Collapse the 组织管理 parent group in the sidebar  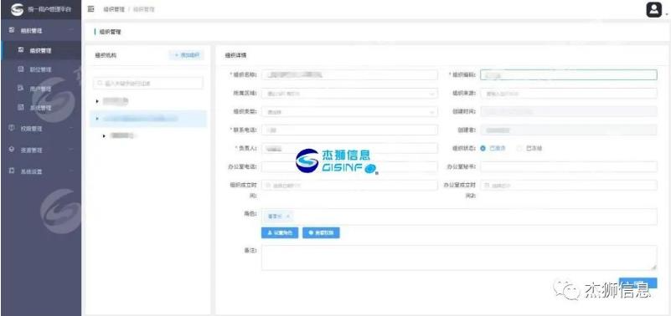click(x=41, y=31)
